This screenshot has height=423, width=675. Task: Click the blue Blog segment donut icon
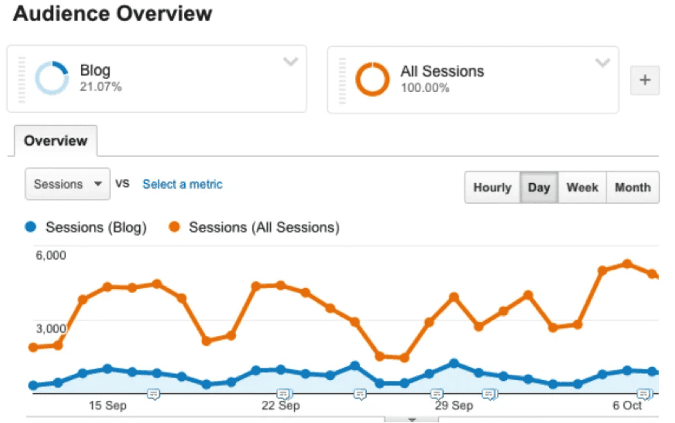52,78
